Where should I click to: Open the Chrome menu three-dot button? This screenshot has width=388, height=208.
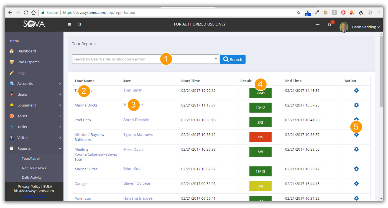pos(379,12)
